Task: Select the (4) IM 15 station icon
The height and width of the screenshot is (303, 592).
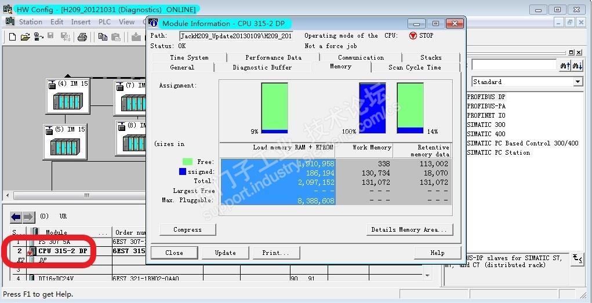Action: tap(68, 96)
